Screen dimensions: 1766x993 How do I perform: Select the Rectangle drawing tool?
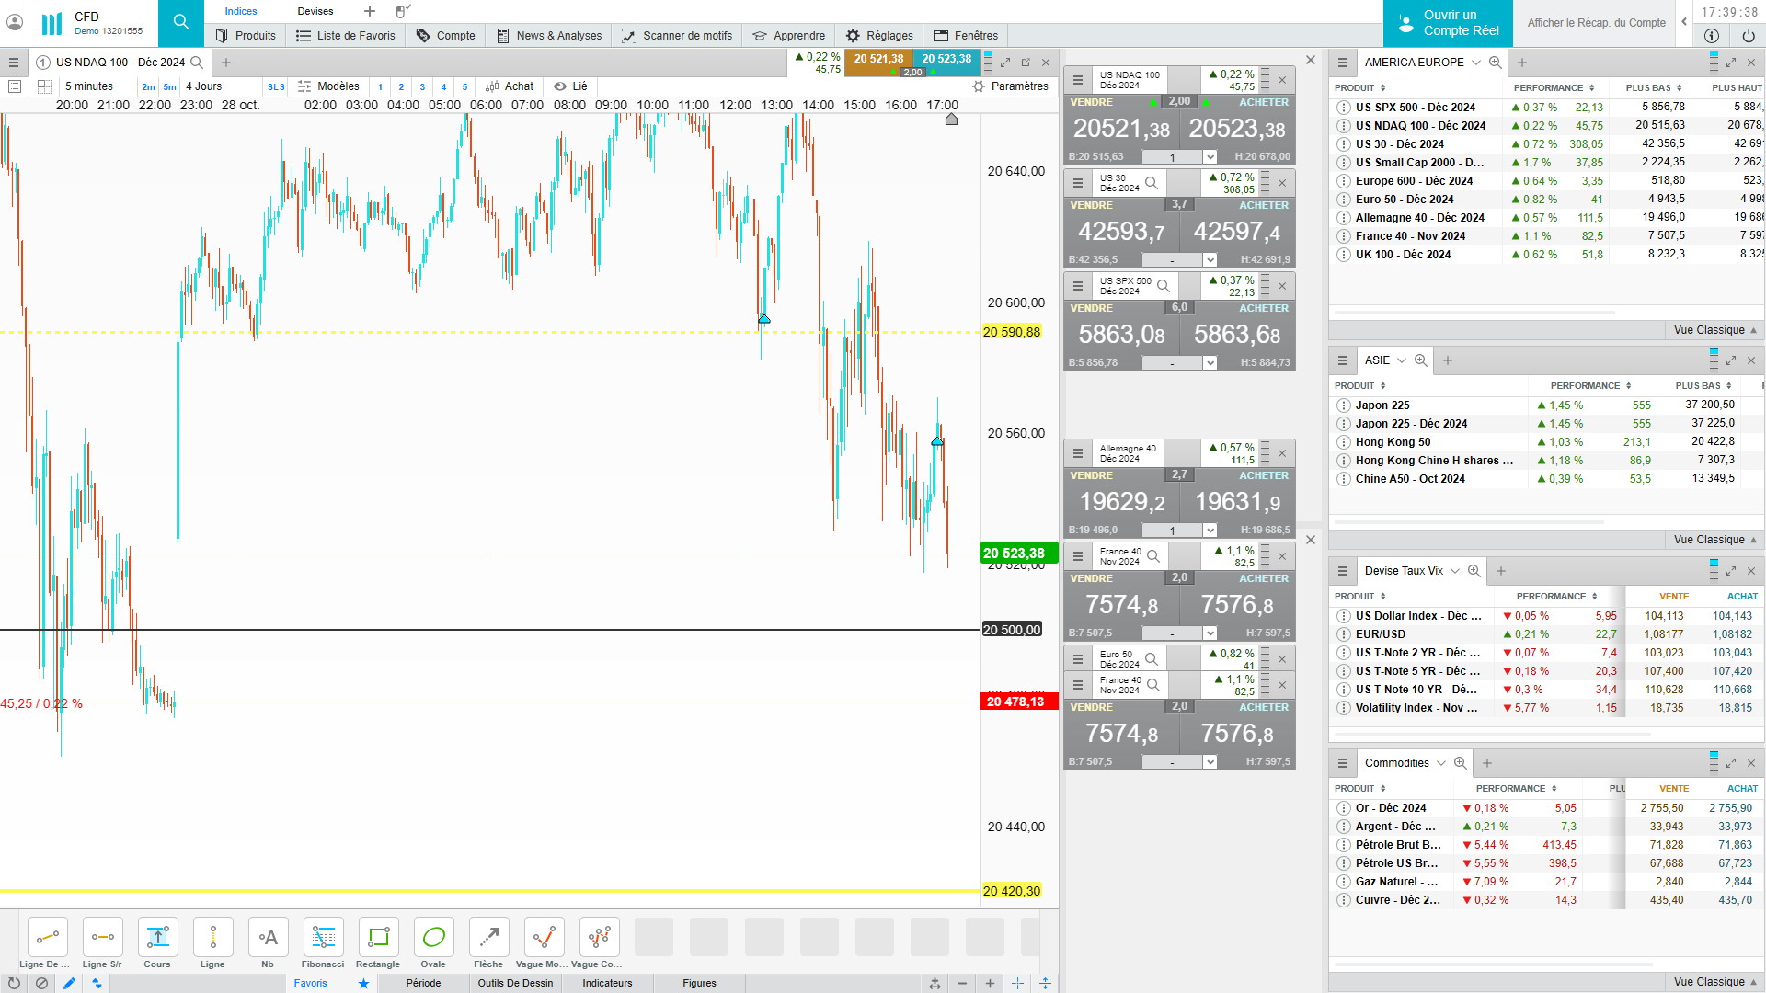click(378, 938)
